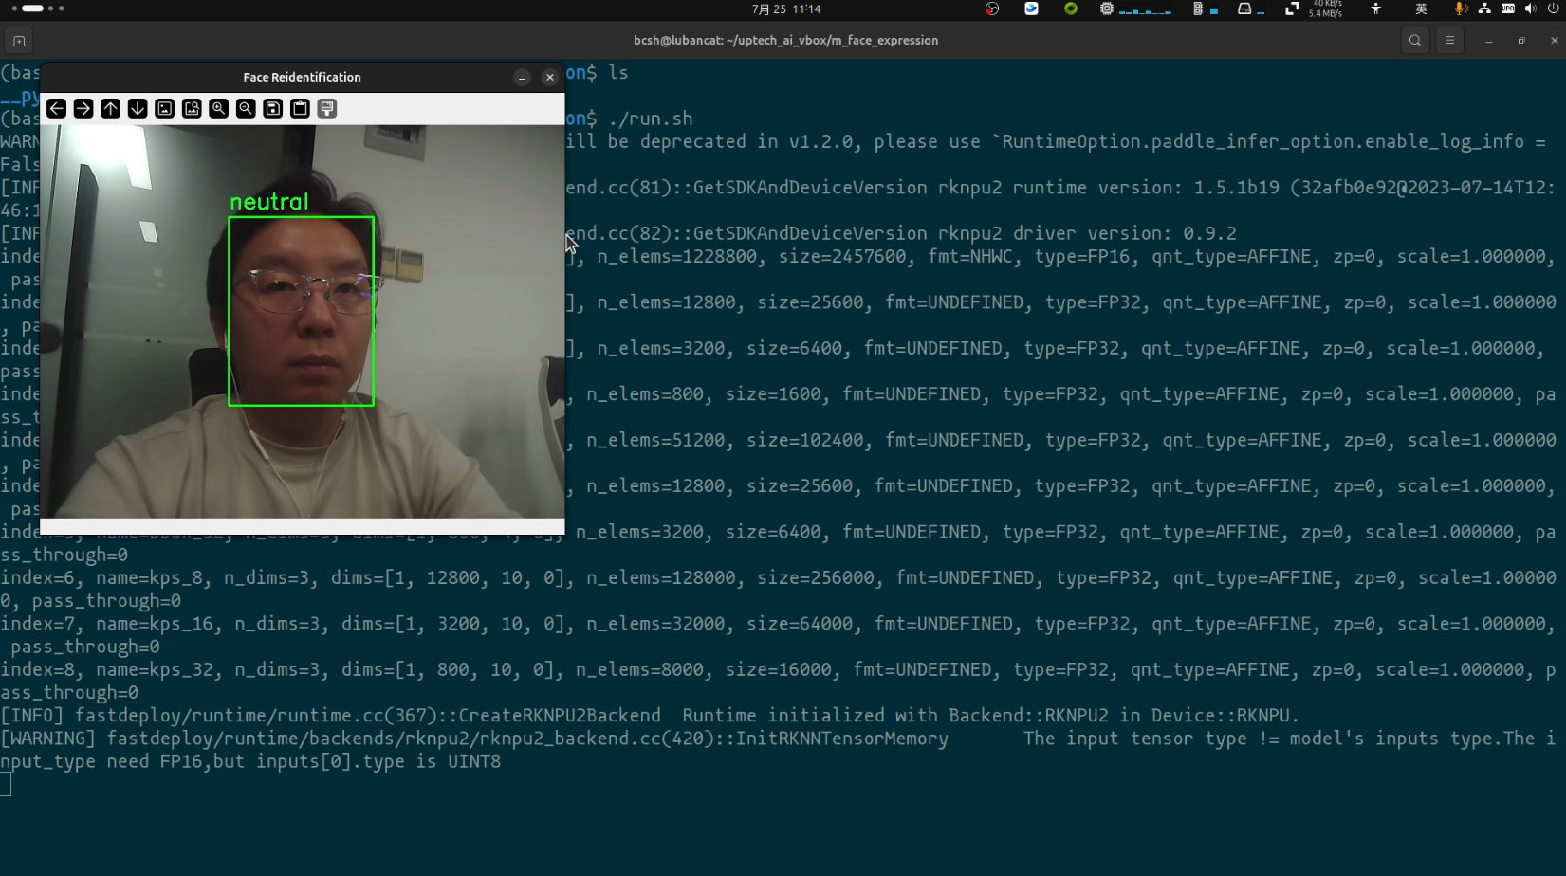
Task: Click the "index=7, name=kps_16" output line
Action: (778, 624)
